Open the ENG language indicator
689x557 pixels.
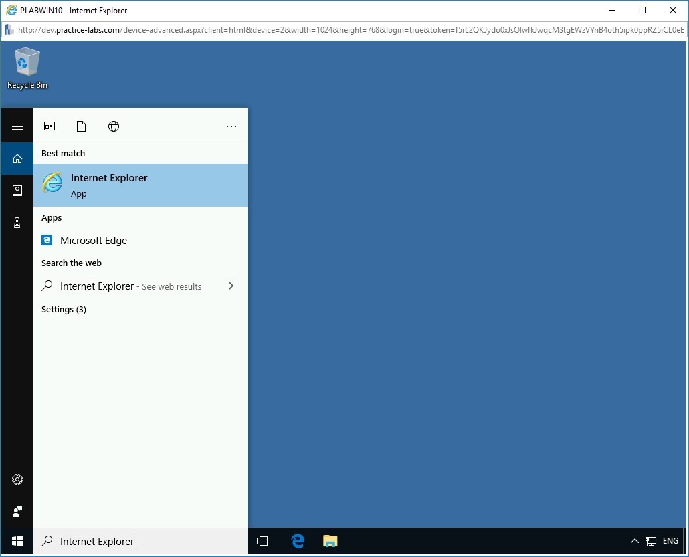tap(670, 541)
